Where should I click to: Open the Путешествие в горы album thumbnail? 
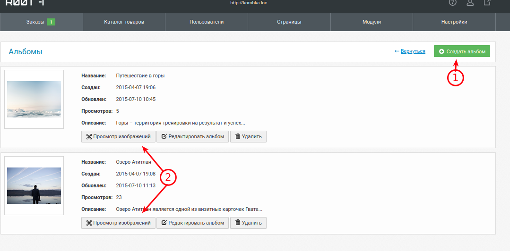34,99
